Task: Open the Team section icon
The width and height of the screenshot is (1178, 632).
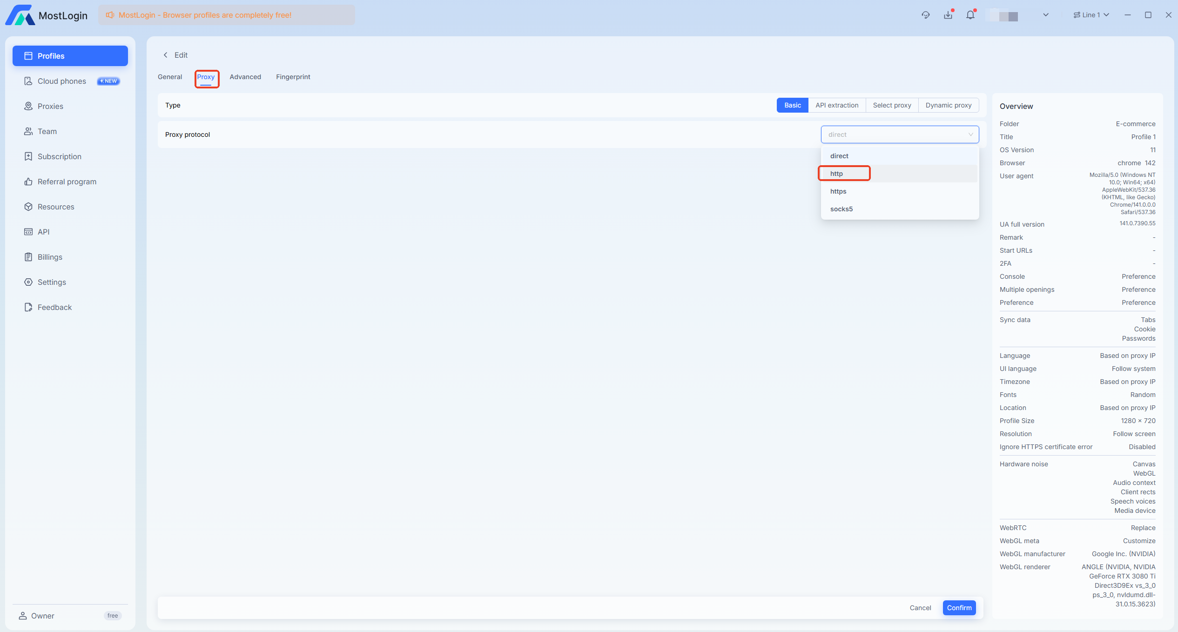Action: click(x=28, y=131)
